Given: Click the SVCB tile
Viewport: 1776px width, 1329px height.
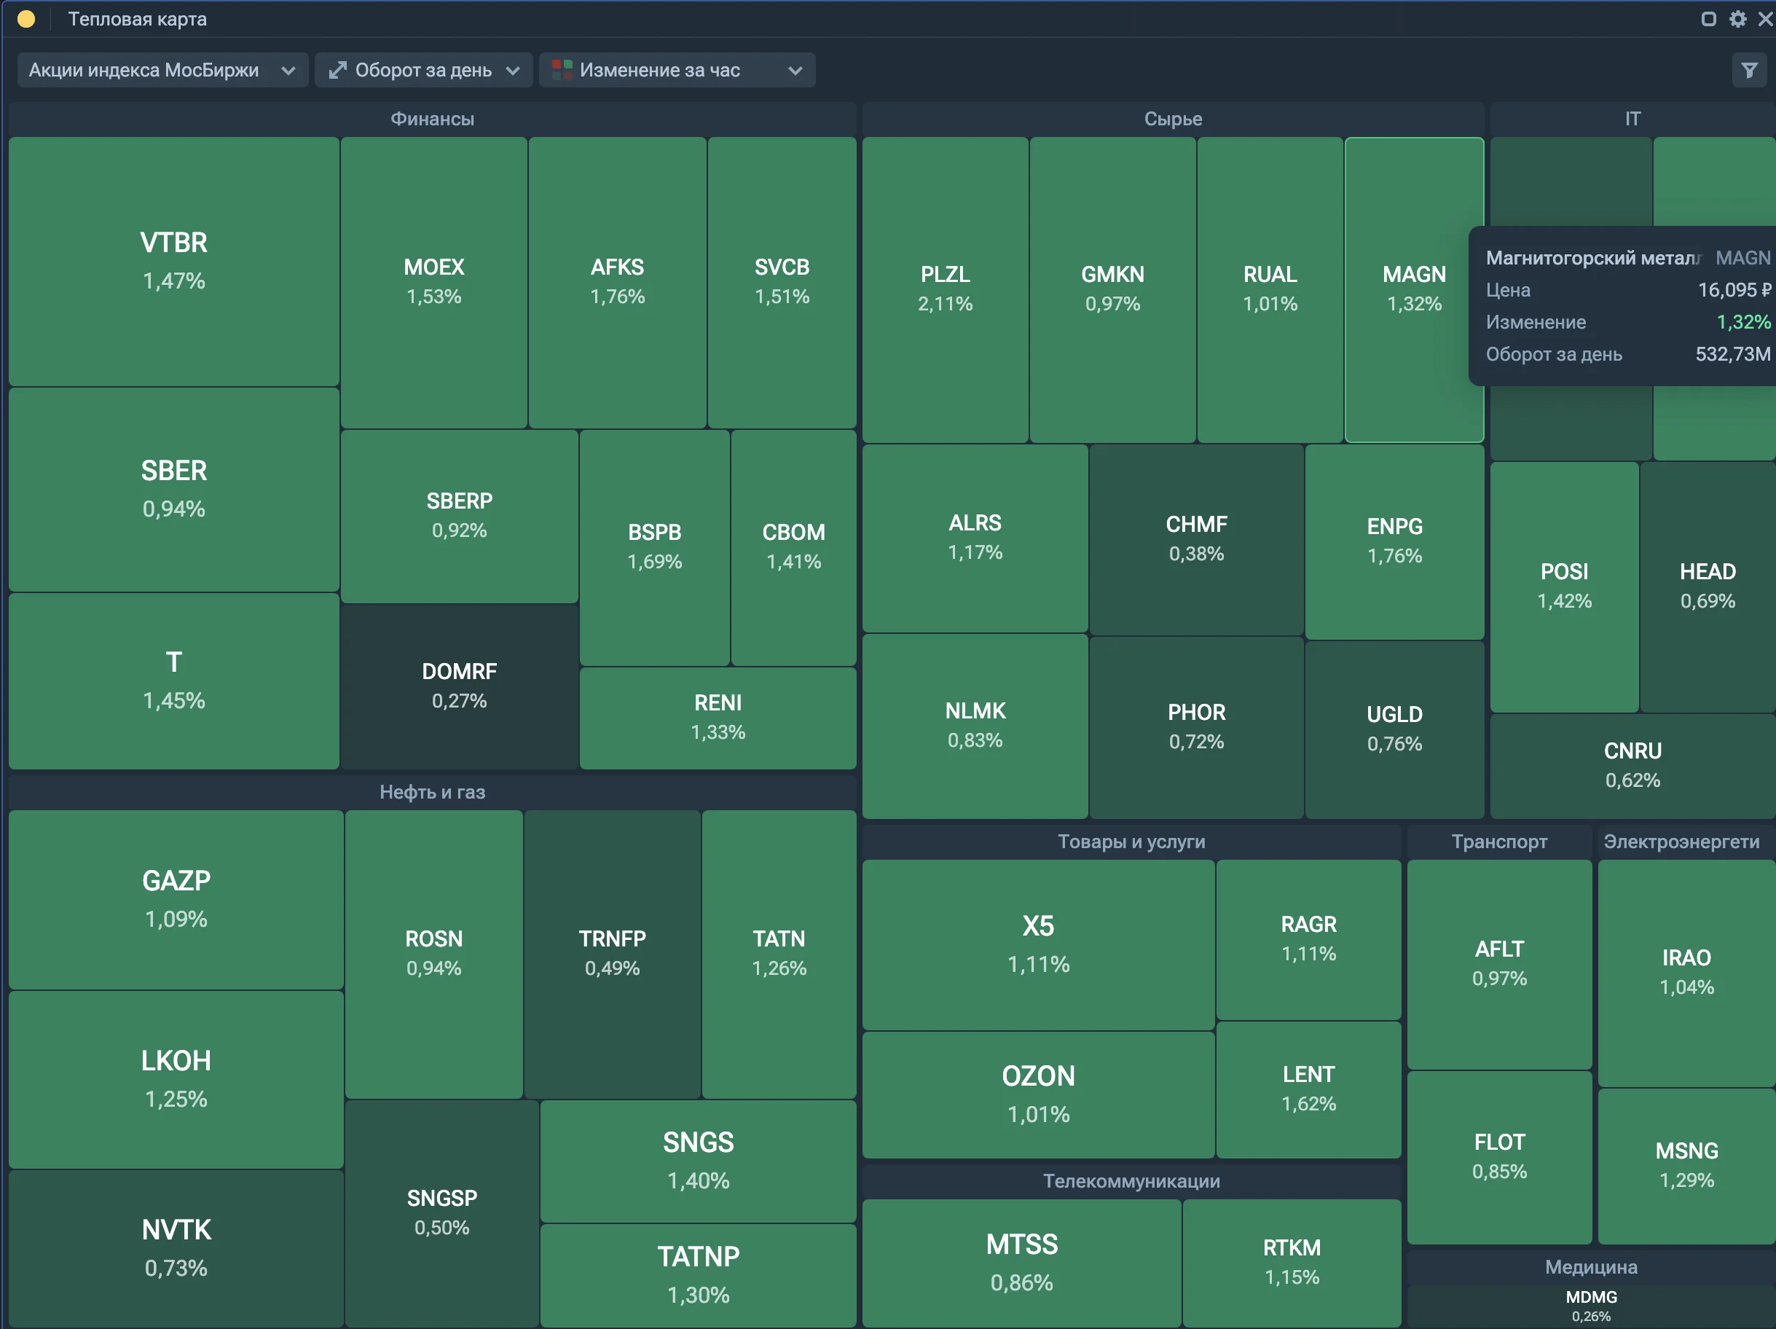Looking at the screenshot, I should coord(782,283).
